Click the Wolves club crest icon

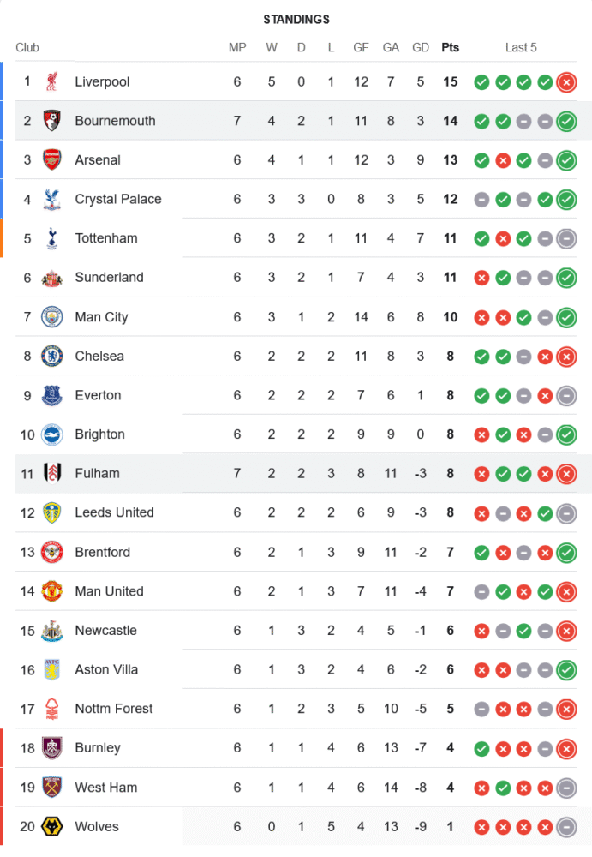pyautogui.click(x=52, y=827)
